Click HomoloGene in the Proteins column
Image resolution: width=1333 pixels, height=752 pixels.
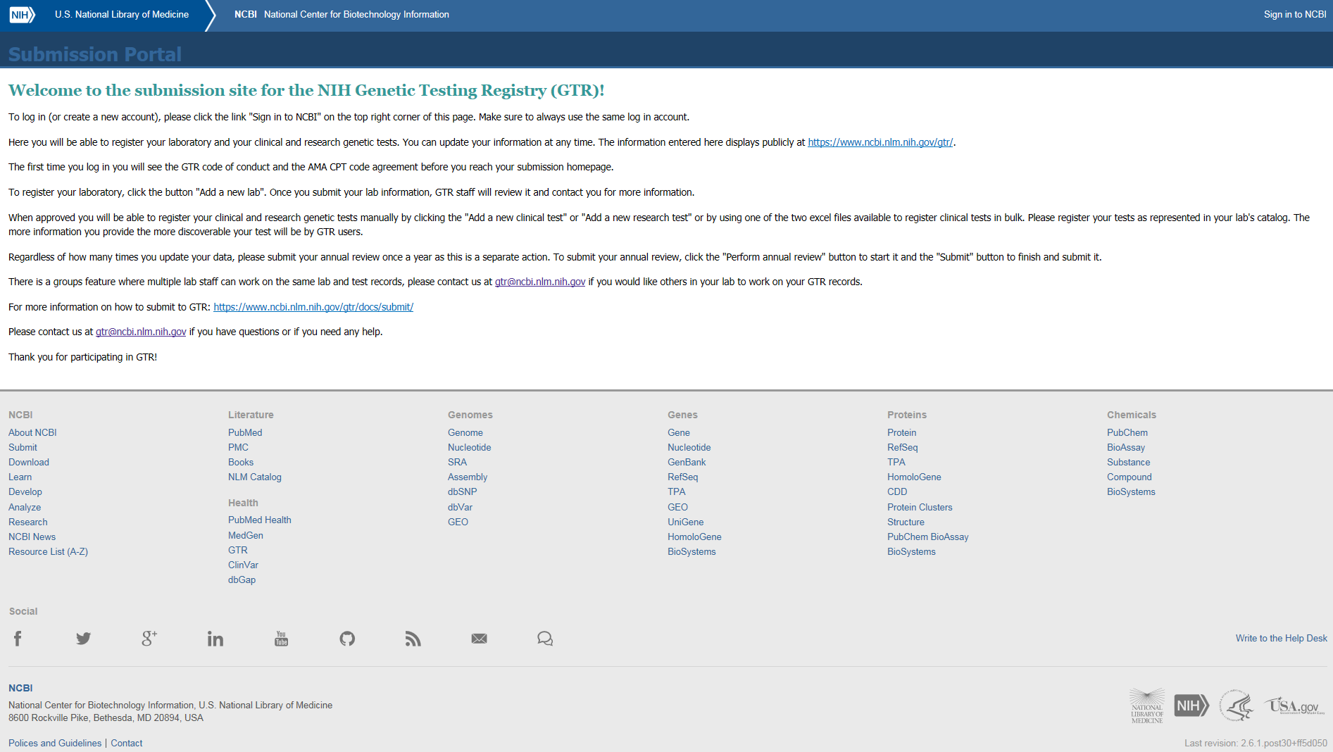pos(914,477)
